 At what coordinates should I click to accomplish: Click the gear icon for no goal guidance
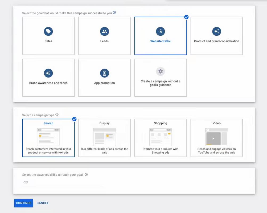(x=161, y=71)
